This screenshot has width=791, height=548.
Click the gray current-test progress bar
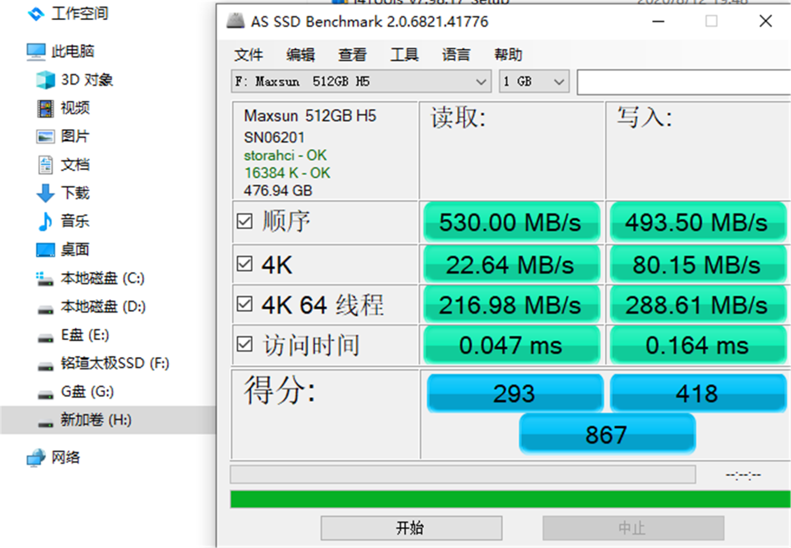[x=463, y=474]
